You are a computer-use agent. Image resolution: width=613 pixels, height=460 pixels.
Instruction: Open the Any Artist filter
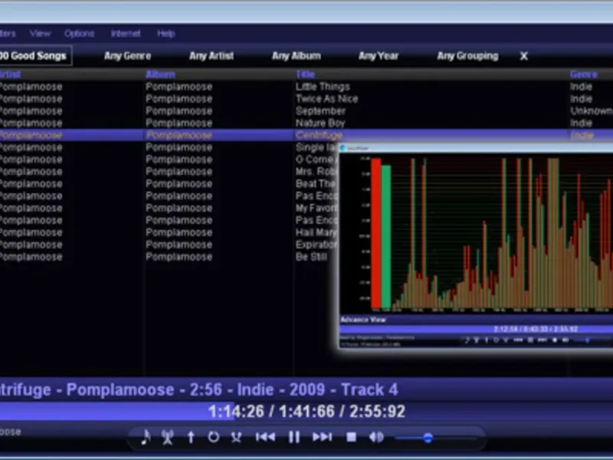tap(211, 56)
